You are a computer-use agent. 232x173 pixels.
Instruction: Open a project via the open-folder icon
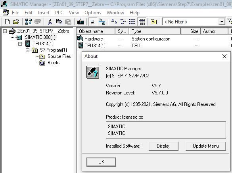click(16, 22)
